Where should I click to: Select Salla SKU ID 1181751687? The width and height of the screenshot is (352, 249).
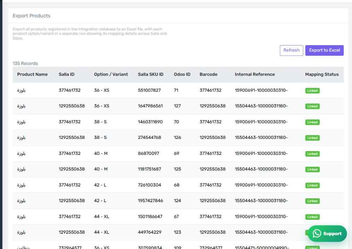click(x=150, y=169)
